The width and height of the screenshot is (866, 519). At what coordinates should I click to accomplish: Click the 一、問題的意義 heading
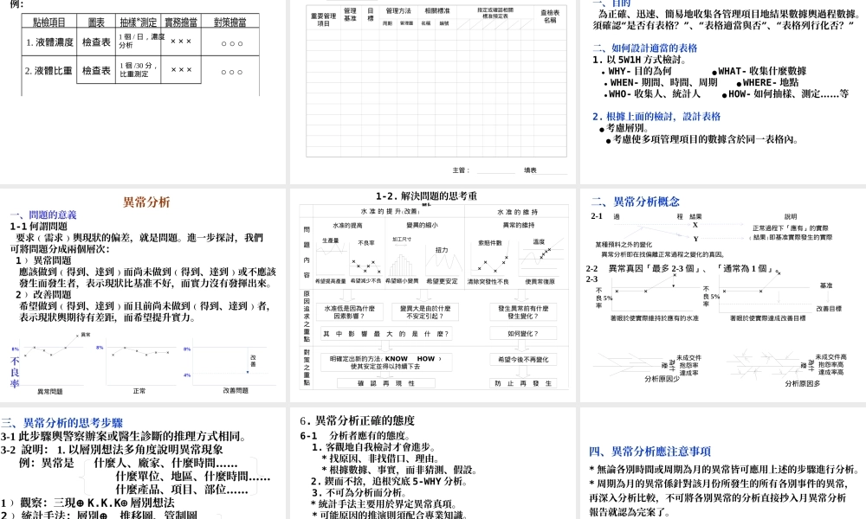point(43,215)
